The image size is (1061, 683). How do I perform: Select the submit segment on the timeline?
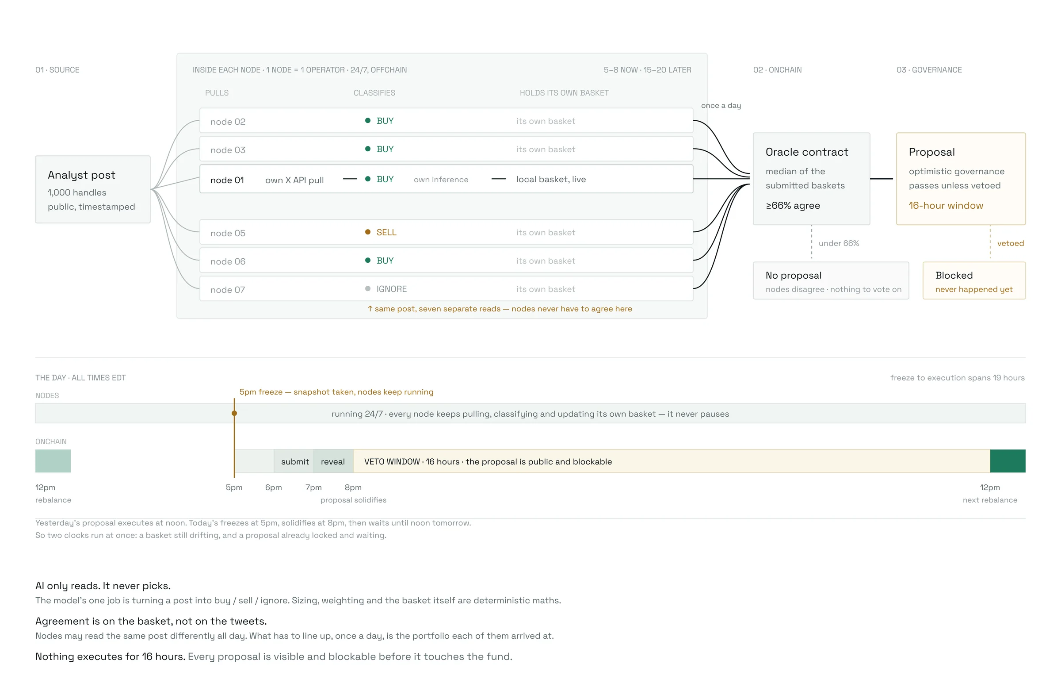point(294,461)
